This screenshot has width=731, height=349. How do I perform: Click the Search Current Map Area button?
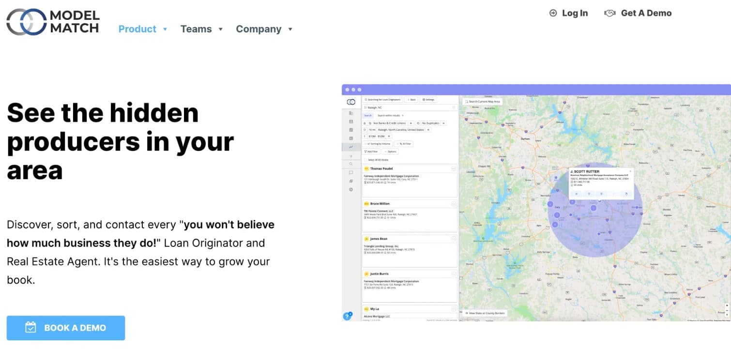483,102
